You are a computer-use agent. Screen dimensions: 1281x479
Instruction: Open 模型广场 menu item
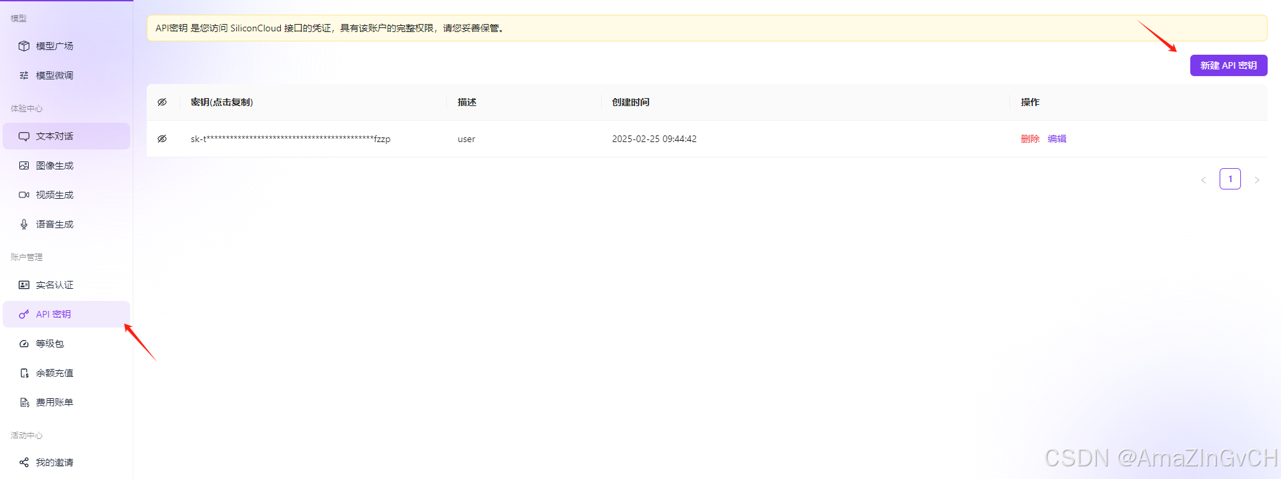67,46
